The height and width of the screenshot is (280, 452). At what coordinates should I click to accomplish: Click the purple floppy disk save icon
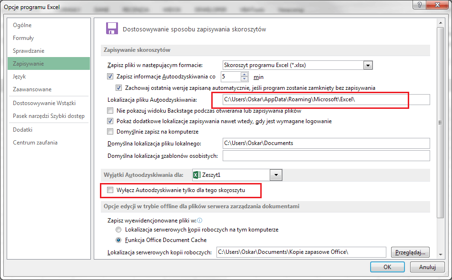click(x=112, y=28)
